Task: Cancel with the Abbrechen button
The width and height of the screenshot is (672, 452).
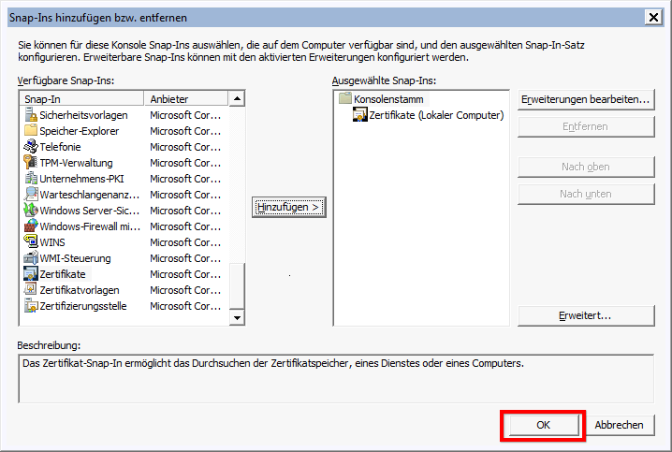Action: point(619,425)
